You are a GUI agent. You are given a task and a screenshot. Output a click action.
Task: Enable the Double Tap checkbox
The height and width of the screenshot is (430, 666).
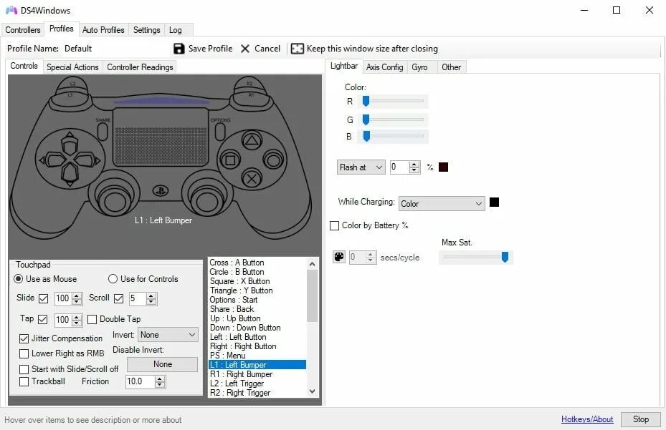coord(92,319)
